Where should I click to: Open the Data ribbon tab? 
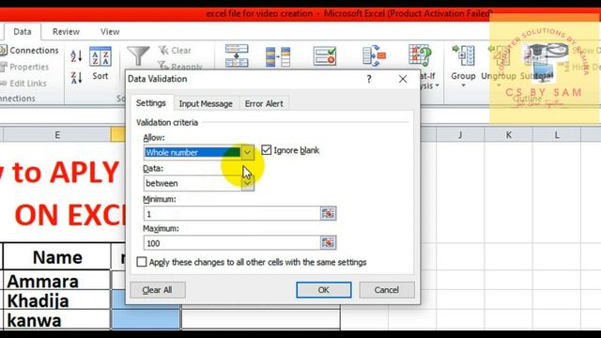(23, 32)
